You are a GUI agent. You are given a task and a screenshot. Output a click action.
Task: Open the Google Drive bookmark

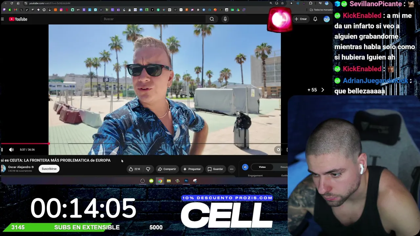(x=238, y=10)
